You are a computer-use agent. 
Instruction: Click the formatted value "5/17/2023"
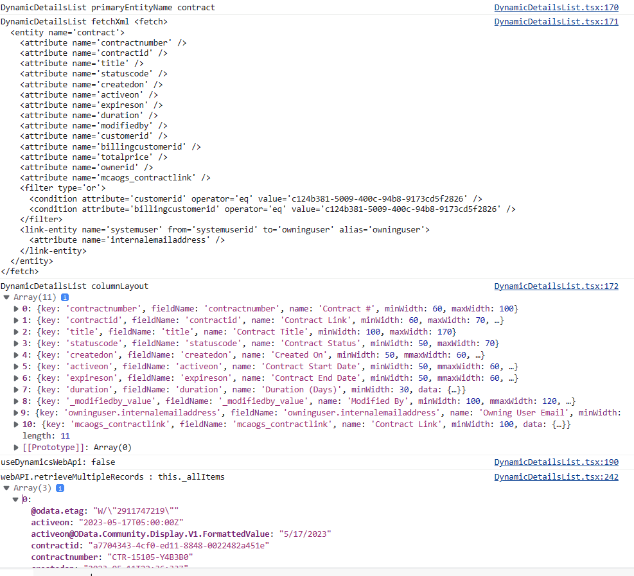pyautogui.click(x=305, y=534)
